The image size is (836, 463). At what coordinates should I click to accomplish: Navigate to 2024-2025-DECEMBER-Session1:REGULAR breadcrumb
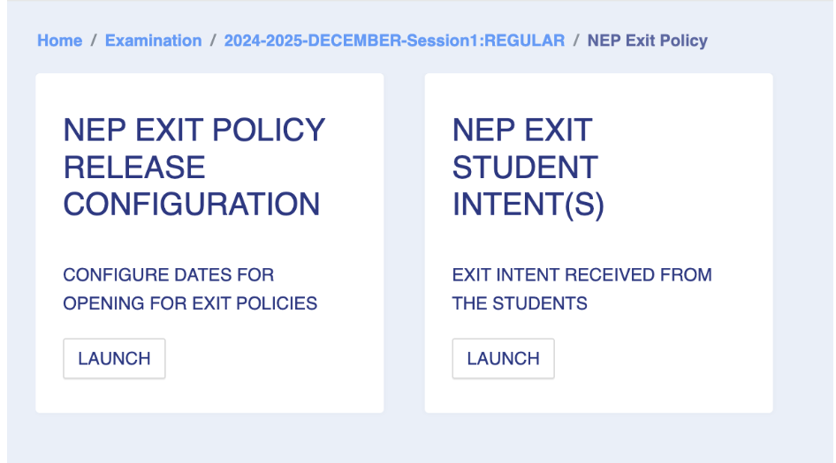tap(394, 41)
